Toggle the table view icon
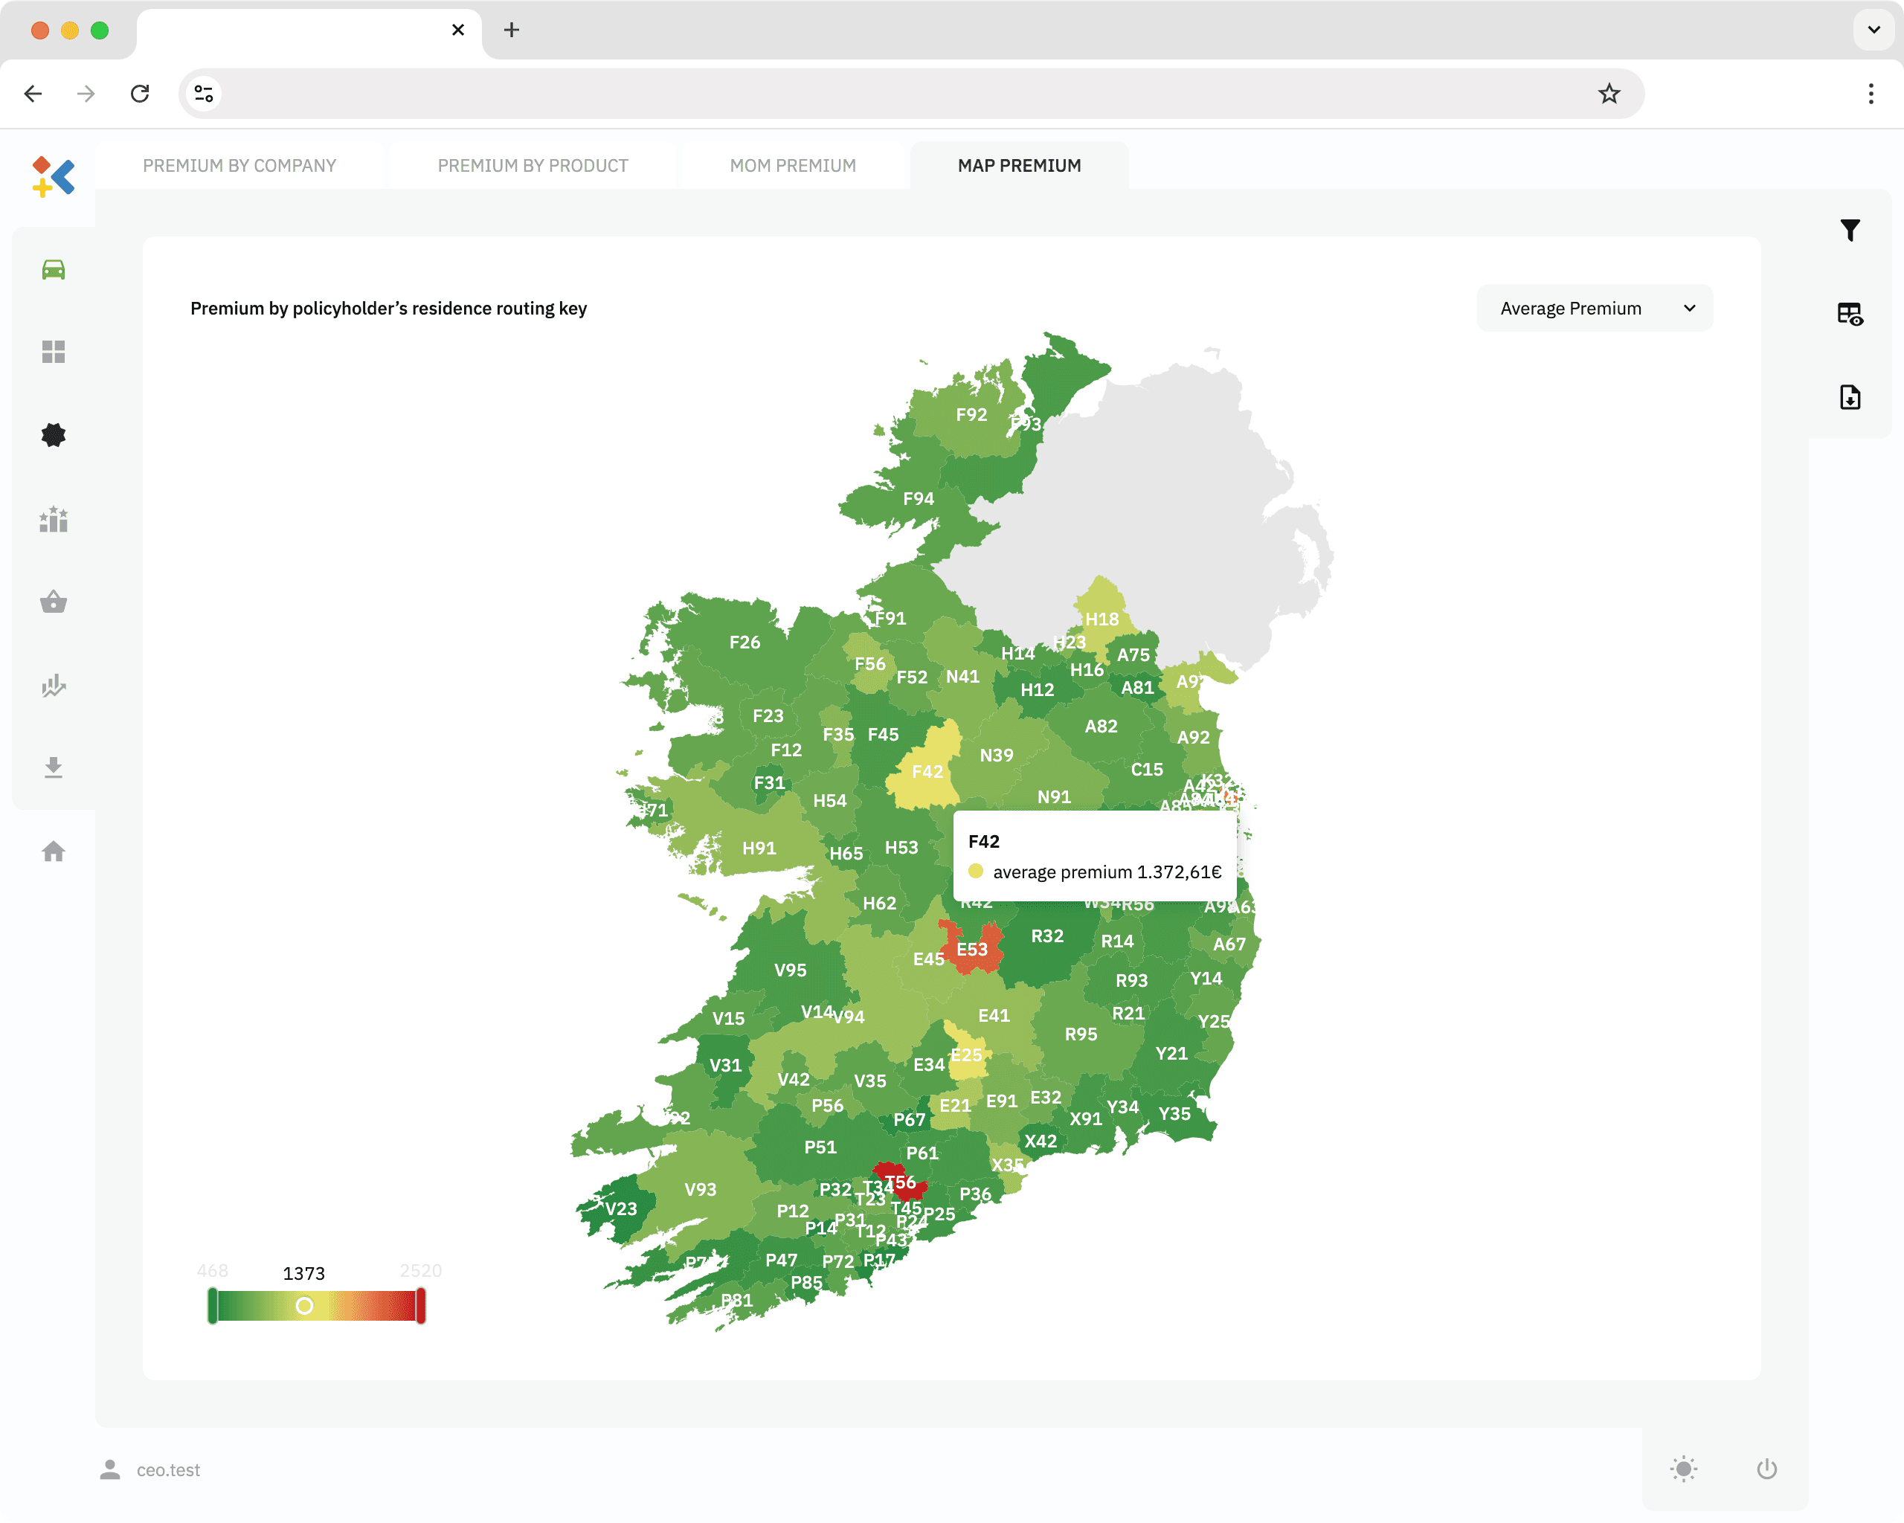This screenshot has height=1523, width=1904. coord(1849,313)
